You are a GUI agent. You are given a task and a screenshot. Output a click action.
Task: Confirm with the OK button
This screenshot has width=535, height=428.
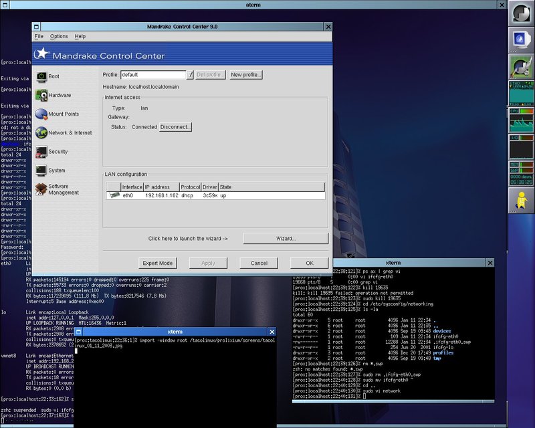coord(310,263)
